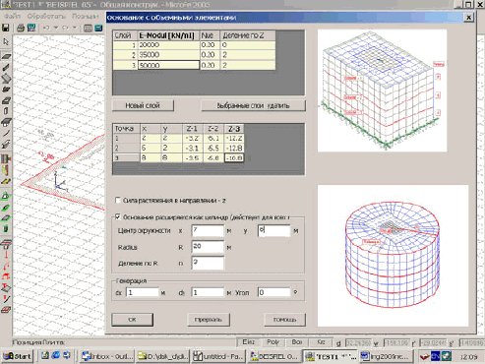
Task: Click the Redo arrow icon
Action: click(65, 28)
